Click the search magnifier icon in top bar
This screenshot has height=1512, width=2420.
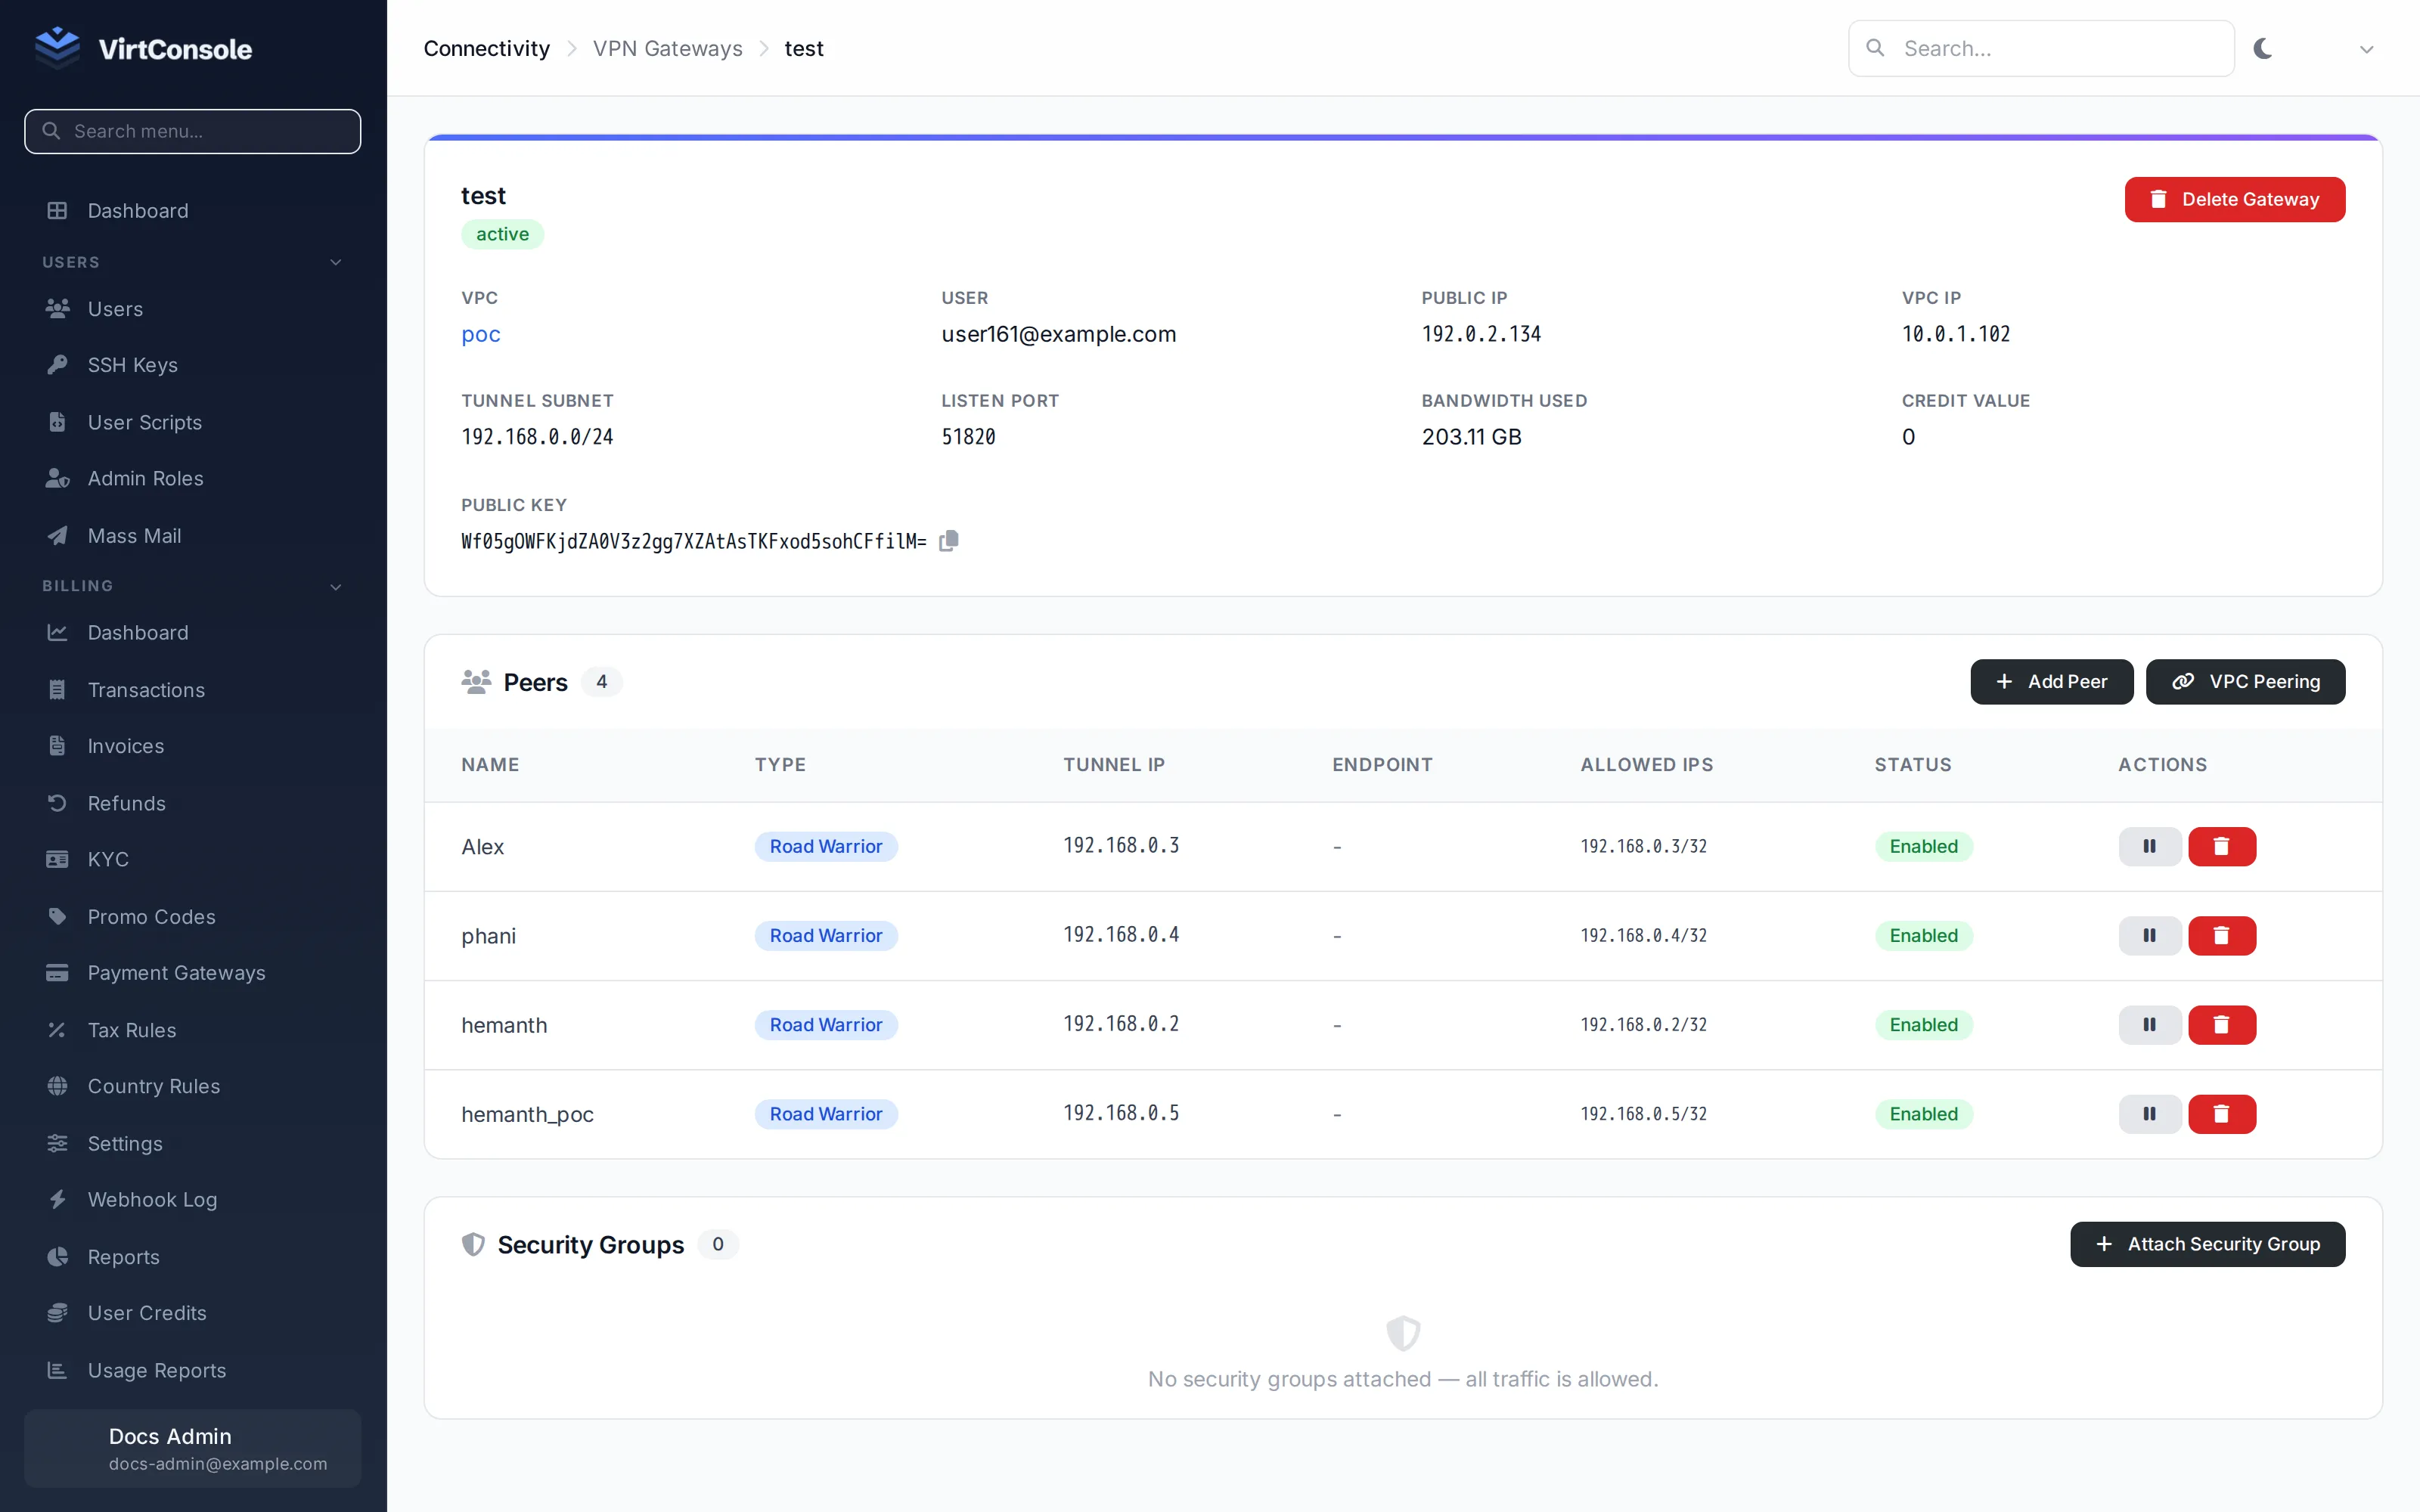(1875, 48)
